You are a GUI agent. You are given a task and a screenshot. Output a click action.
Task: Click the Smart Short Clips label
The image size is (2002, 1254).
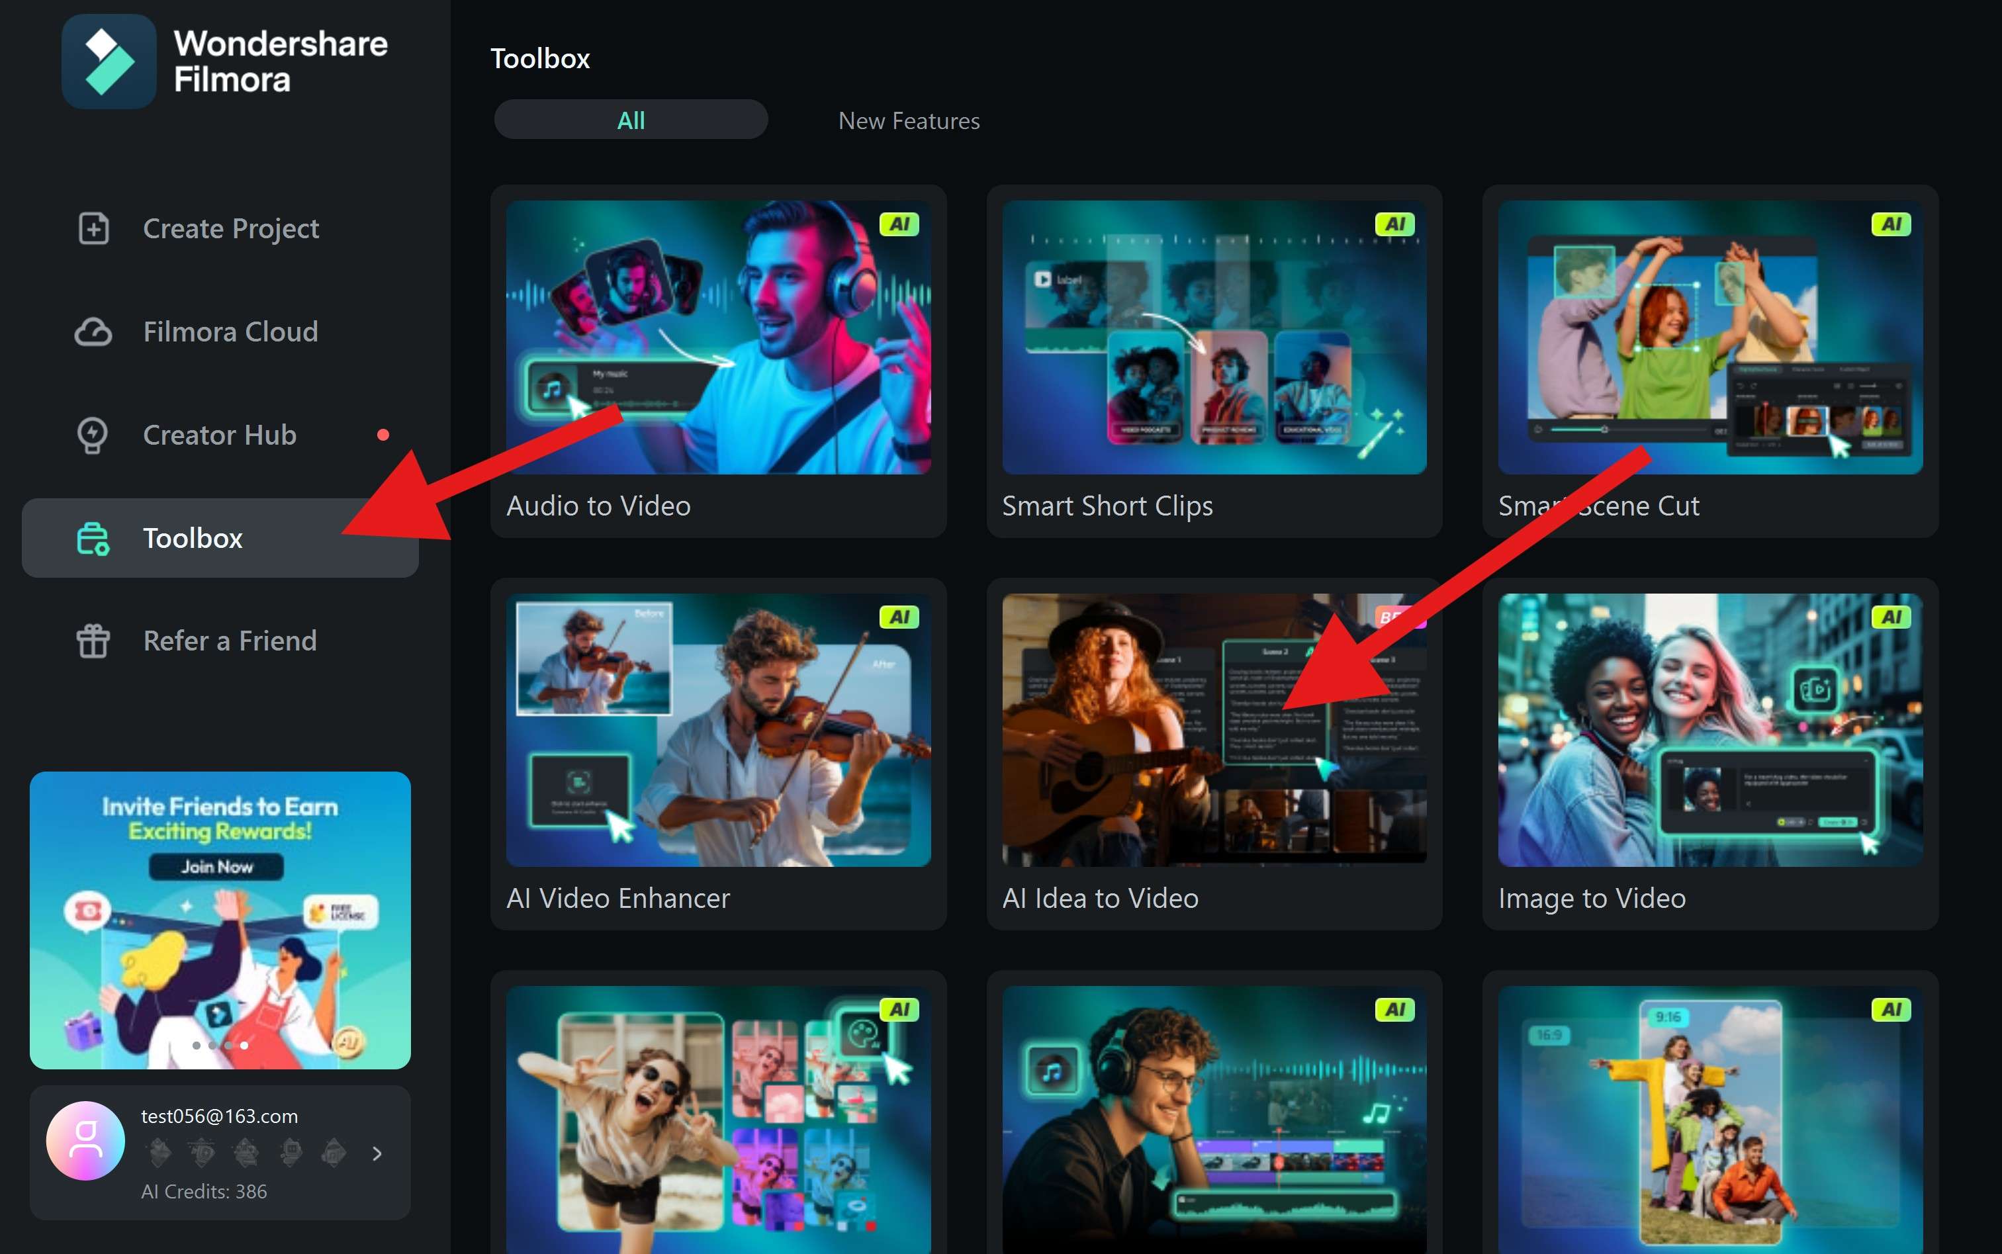pos(1107,506)
